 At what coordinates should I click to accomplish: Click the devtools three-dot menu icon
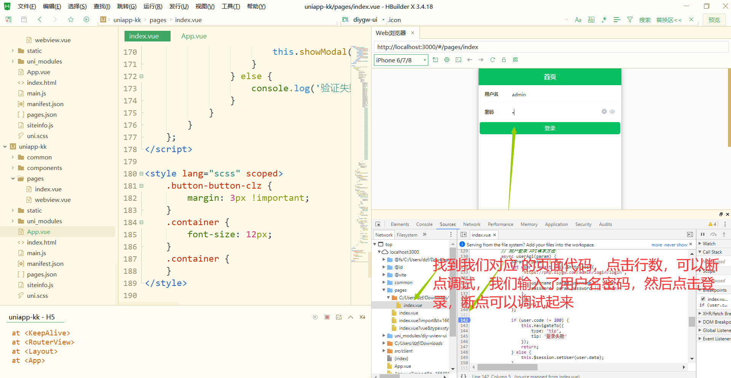(x=725, y=224)
